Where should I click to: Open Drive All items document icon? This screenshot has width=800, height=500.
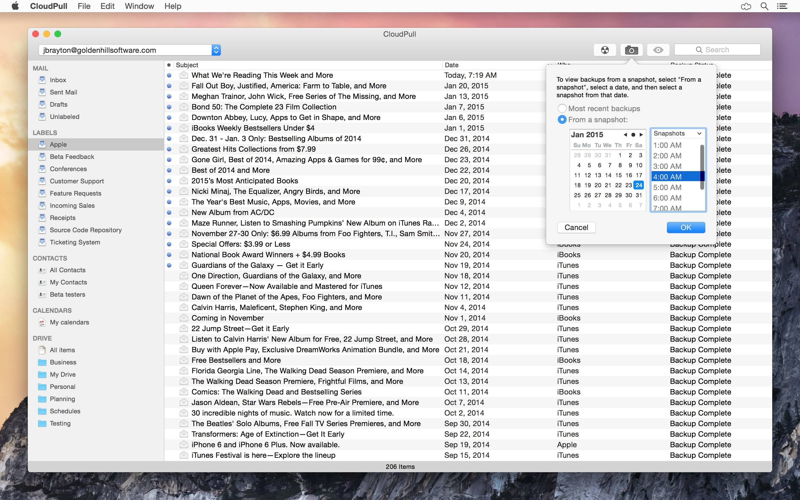point(42,350)
